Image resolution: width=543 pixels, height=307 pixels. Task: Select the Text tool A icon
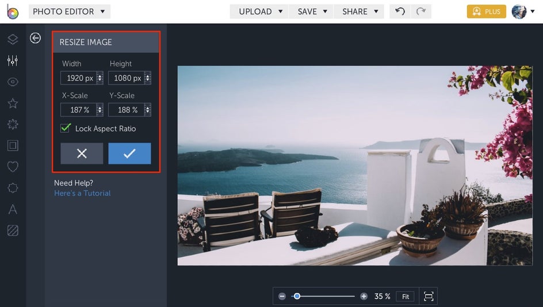(13, 209)
